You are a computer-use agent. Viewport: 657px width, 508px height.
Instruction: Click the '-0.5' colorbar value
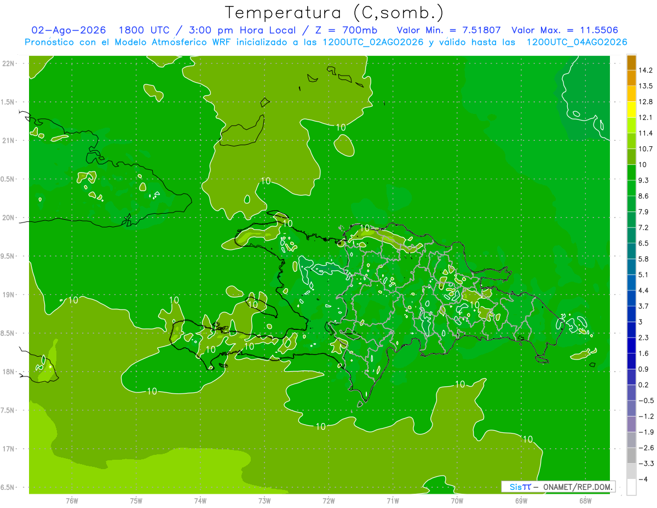(x=646, y=401)
